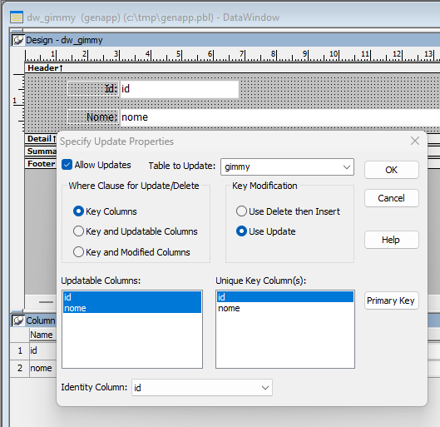Close the Specify Update Properties dialog
This screenshot has height=427, width=440.
(x=415, y=141)
